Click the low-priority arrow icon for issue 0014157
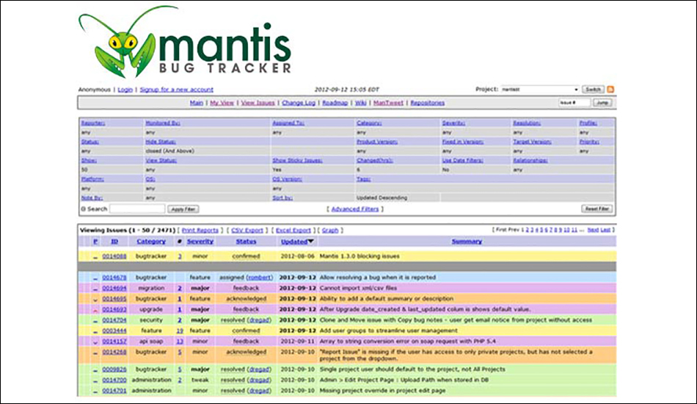The height and width of the screenshot is (404, 697). [95, 342]
